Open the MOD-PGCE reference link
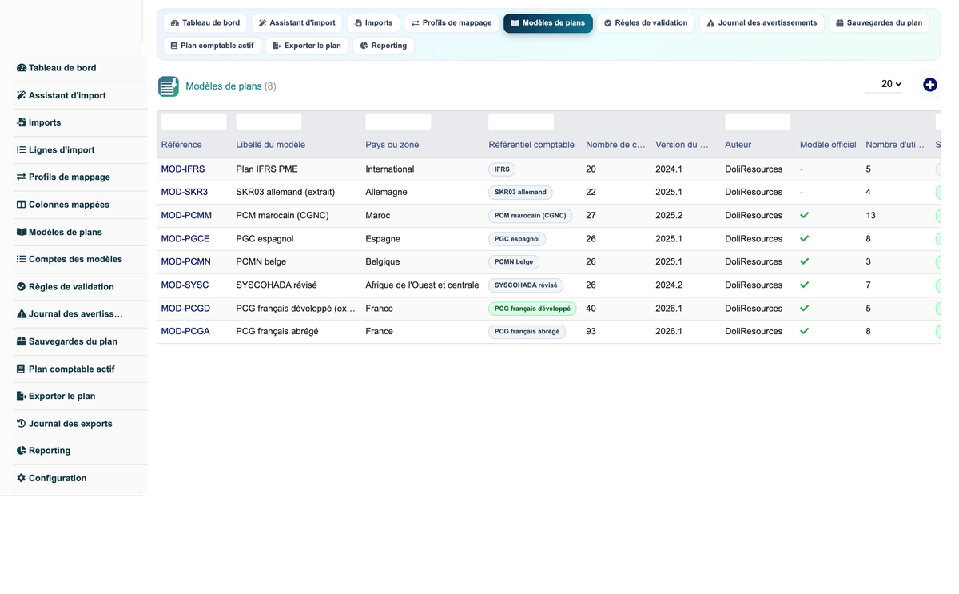The height and width of the screenshot is (594, 959). (185, 239)
